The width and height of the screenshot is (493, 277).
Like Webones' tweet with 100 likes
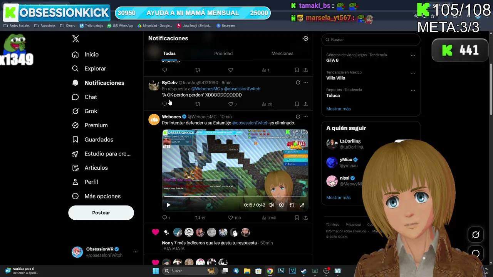click(x=235, y=218)
